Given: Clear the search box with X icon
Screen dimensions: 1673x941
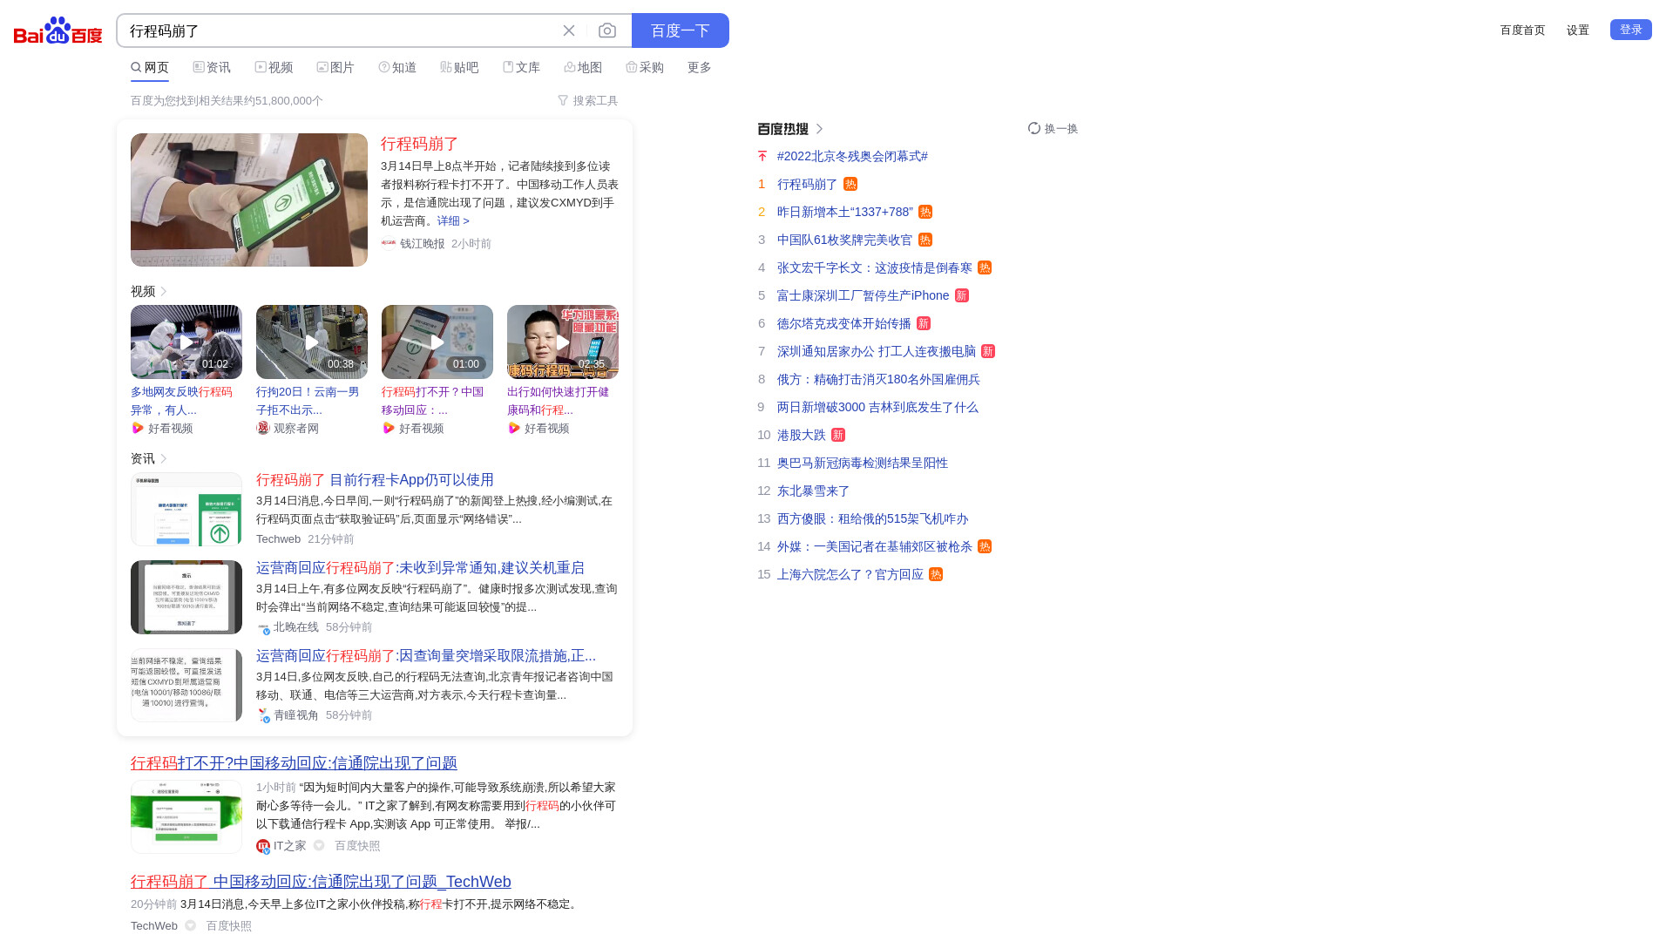Looking at the screenshot, I should pos(569,30).
